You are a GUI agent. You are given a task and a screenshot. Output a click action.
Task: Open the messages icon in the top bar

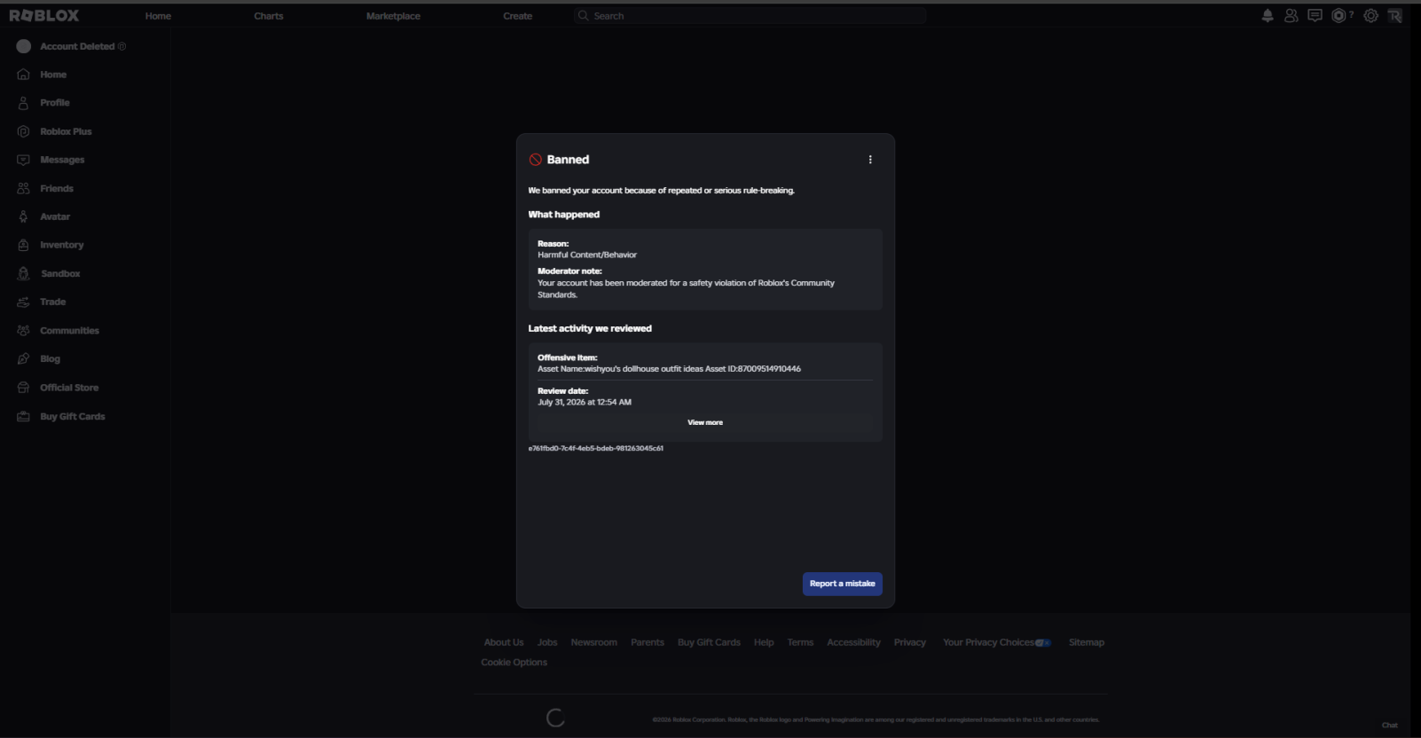coord(1315,16)
